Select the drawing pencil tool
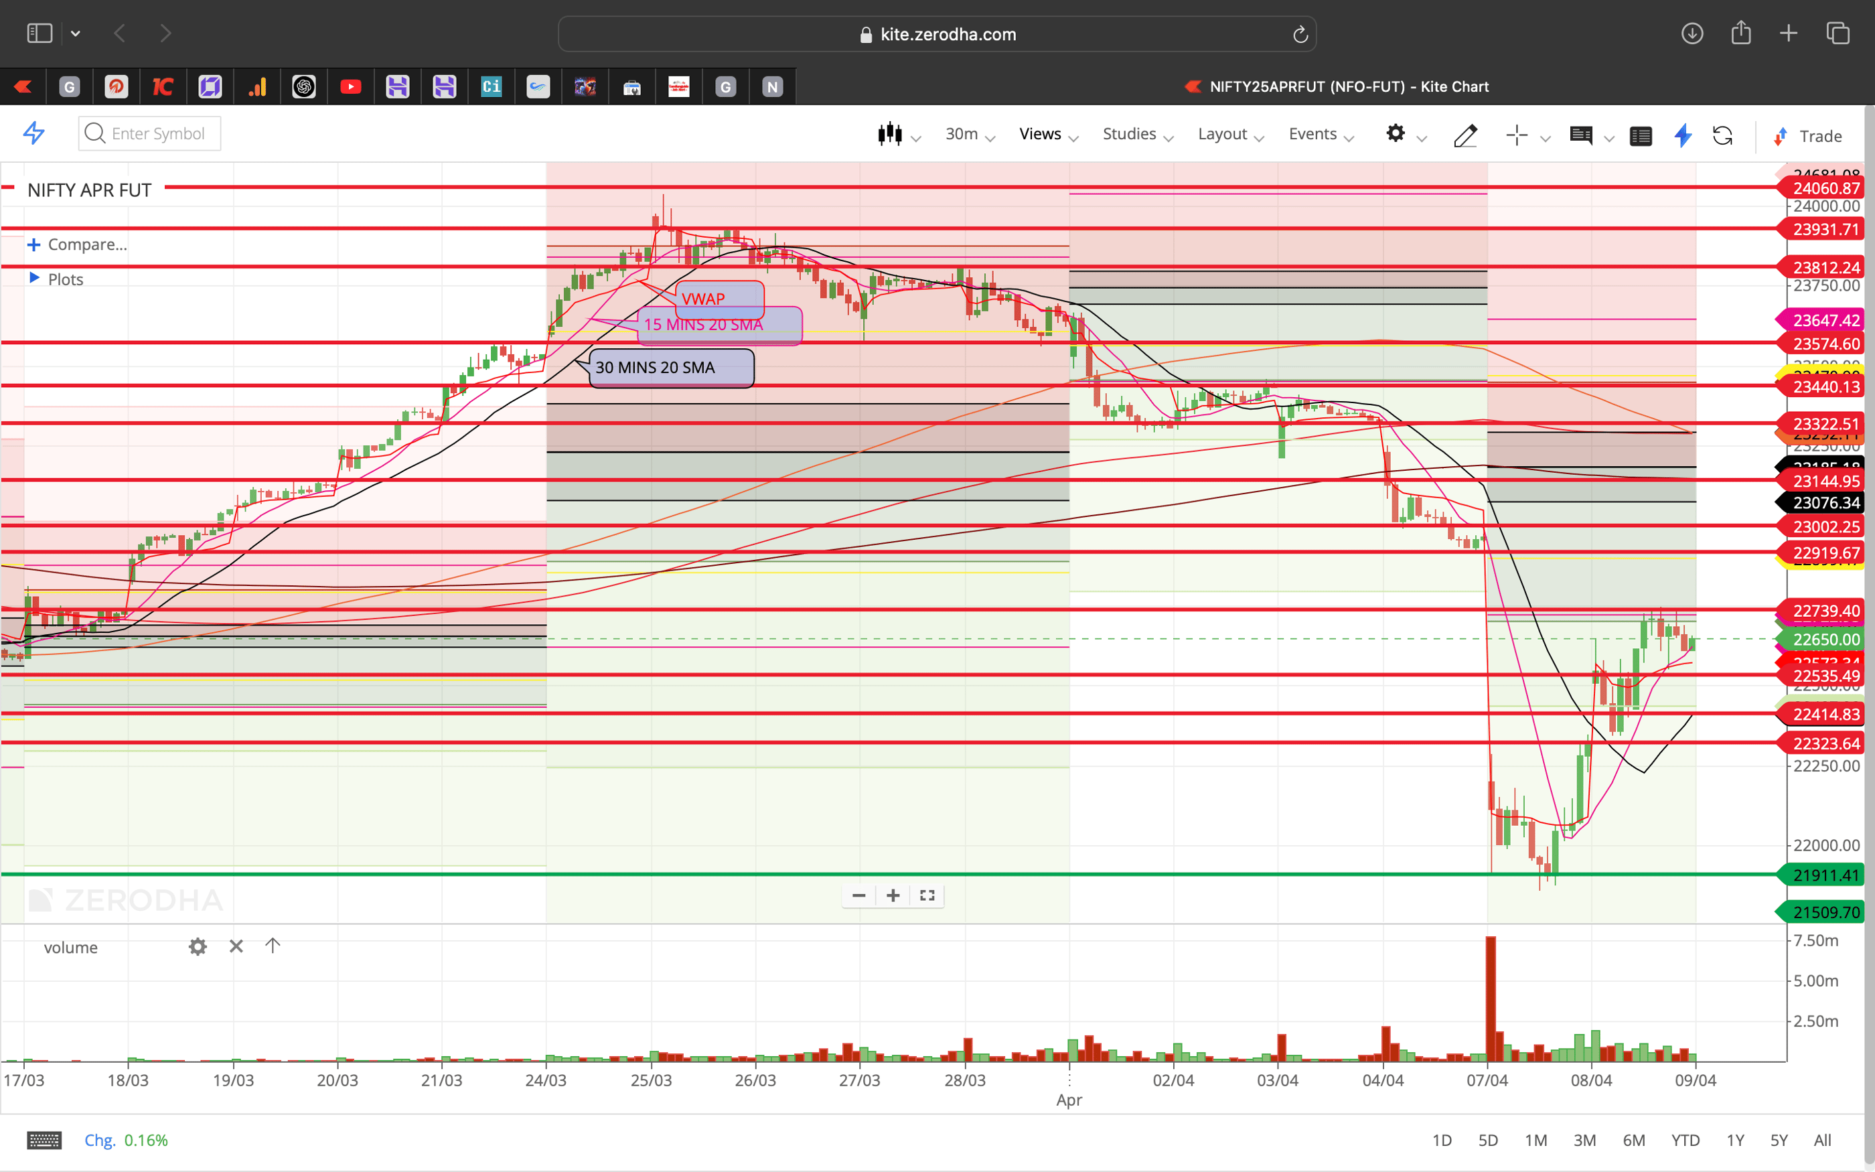The width and height of the screenshot is (1875, 1172). (x=1465, y=135)
